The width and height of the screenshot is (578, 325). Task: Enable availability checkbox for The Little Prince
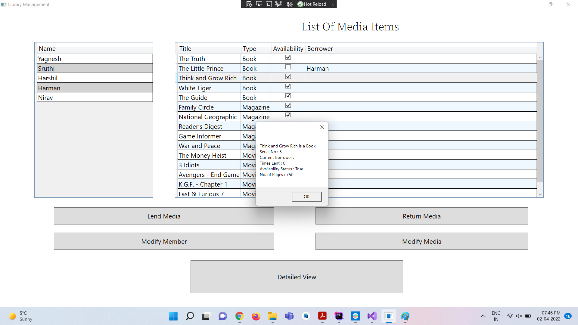[288, 67]
